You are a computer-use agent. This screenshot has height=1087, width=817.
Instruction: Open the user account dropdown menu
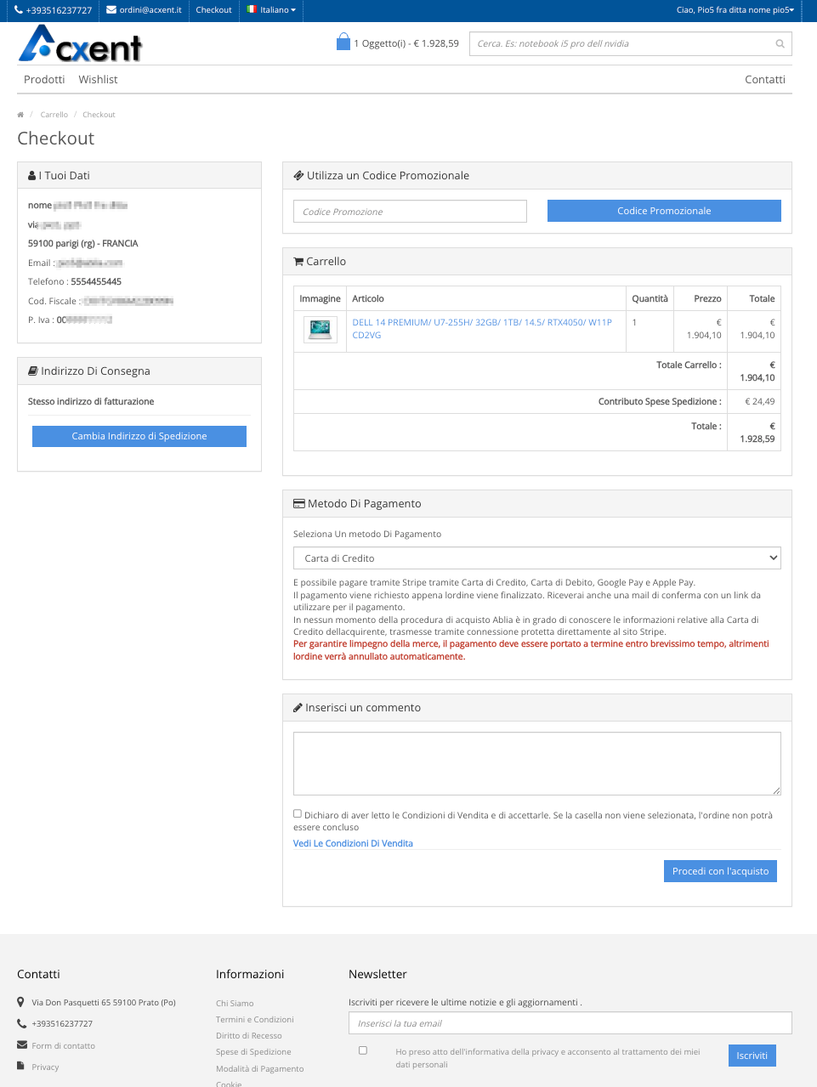point(735,10)
